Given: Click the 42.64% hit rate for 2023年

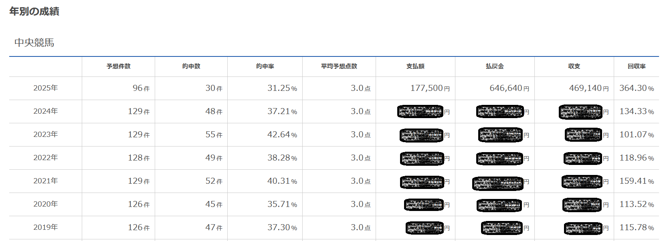Looking at the screenshot, I should pyautogui.click(x=282, y=135).
